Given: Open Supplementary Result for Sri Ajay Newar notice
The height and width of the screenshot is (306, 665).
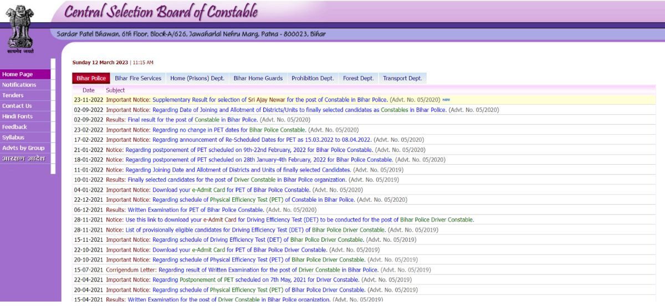Looking at the screenshot, I should coord(270,100).
